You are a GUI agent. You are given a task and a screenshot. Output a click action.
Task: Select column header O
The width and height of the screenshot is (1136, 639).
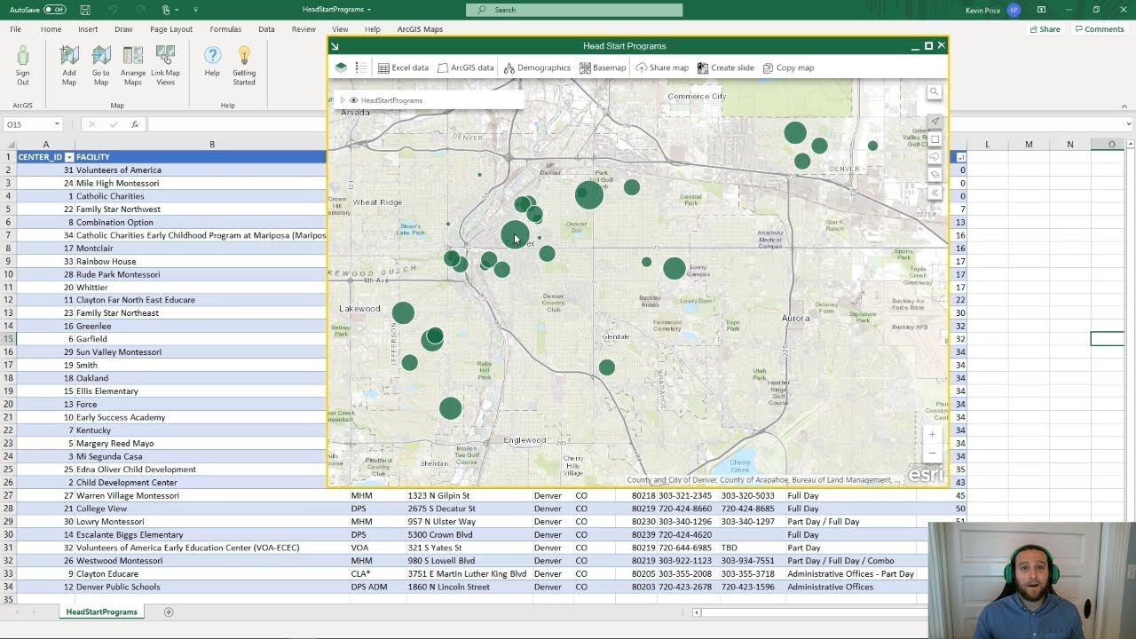click(x=1111, y=144)
